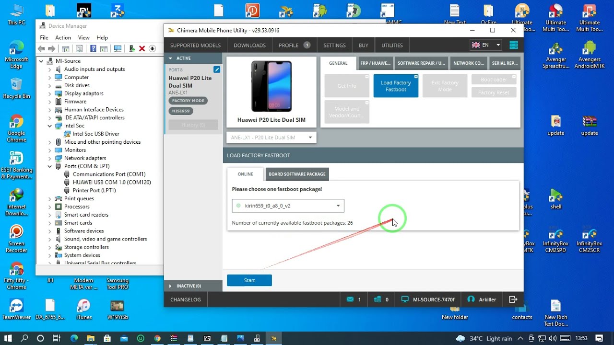Click the Load Factory Fastboot button
Viewport: 614px width, 345px height.
[396, 86]
